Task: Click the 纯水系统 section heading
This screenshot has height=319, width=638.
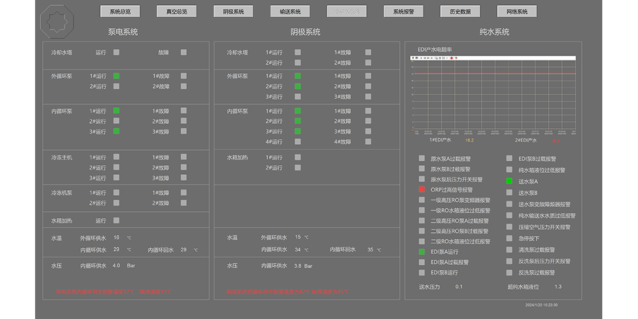Action: click(x=494, y=32)
